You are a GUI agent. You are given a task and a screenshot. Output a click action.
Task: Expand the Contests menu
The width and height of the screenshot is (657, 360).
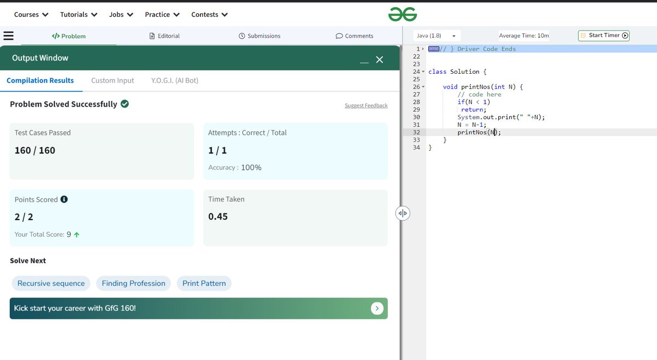[x=210, y=15]
